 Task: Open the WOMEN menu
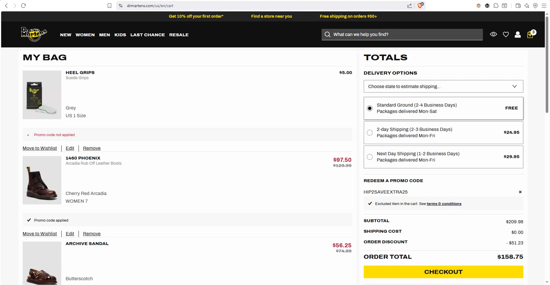[x=85, y=35]
